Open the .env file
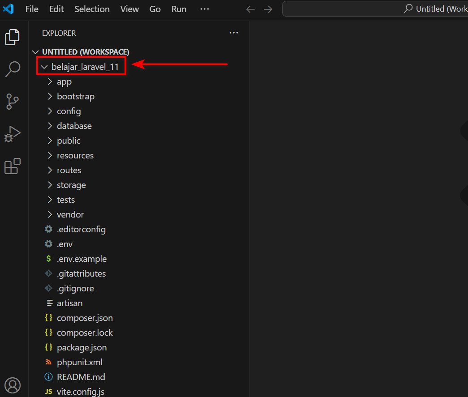The width and height of the screenshot is (468, 397). (65, 244)
